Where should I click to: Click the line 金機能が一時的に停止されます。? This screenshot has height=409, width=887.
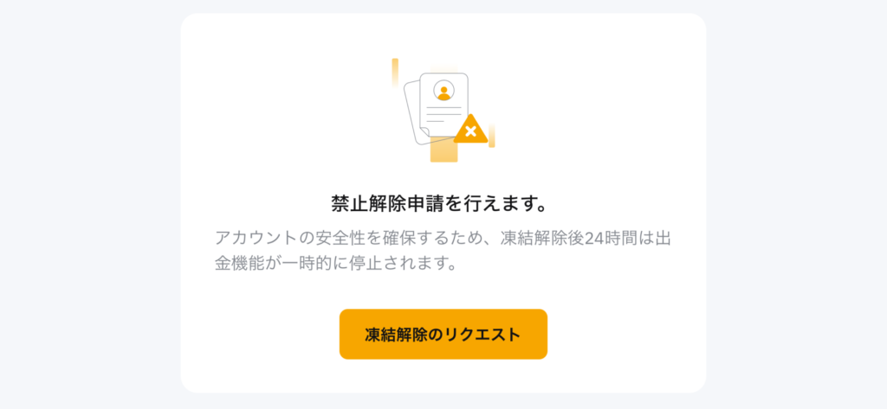pos(336,264)
